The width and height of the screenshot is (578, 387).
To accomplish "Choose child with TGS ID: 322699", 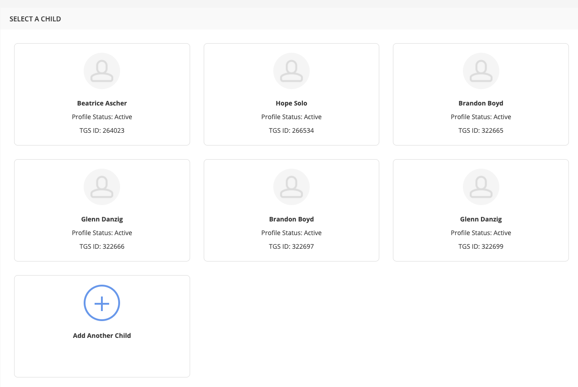I will click(x=481, y=246).
